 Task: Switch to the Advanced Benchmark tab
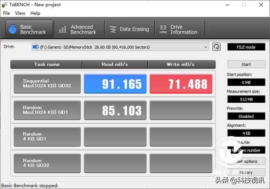coord(79,29)
